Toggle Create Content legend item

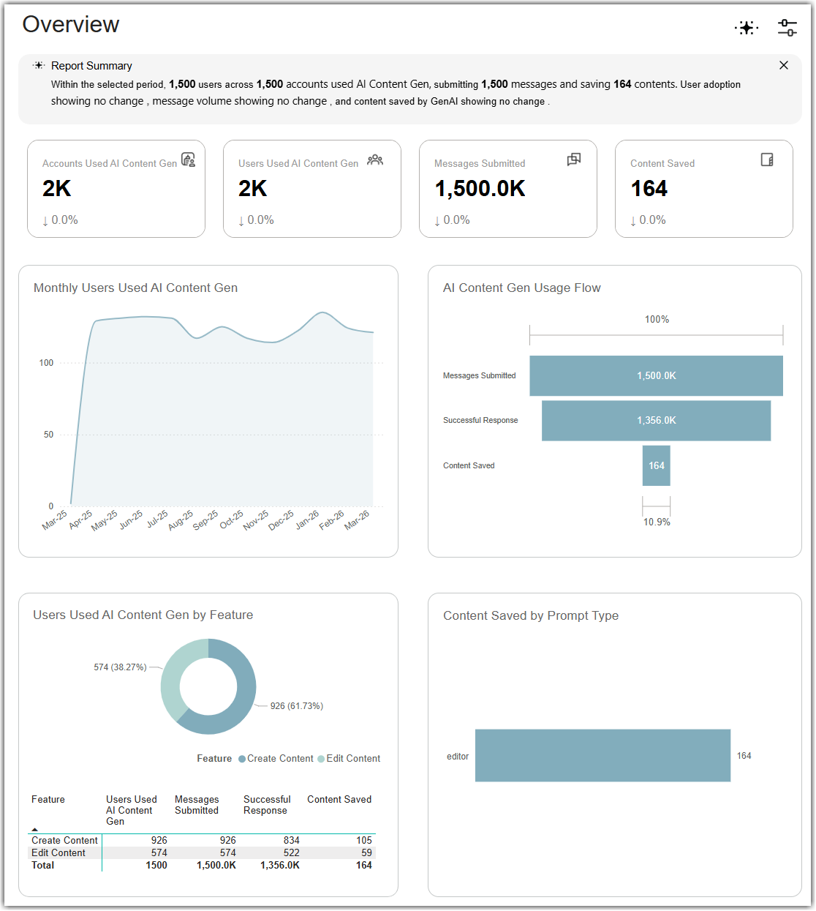[276, 759]
